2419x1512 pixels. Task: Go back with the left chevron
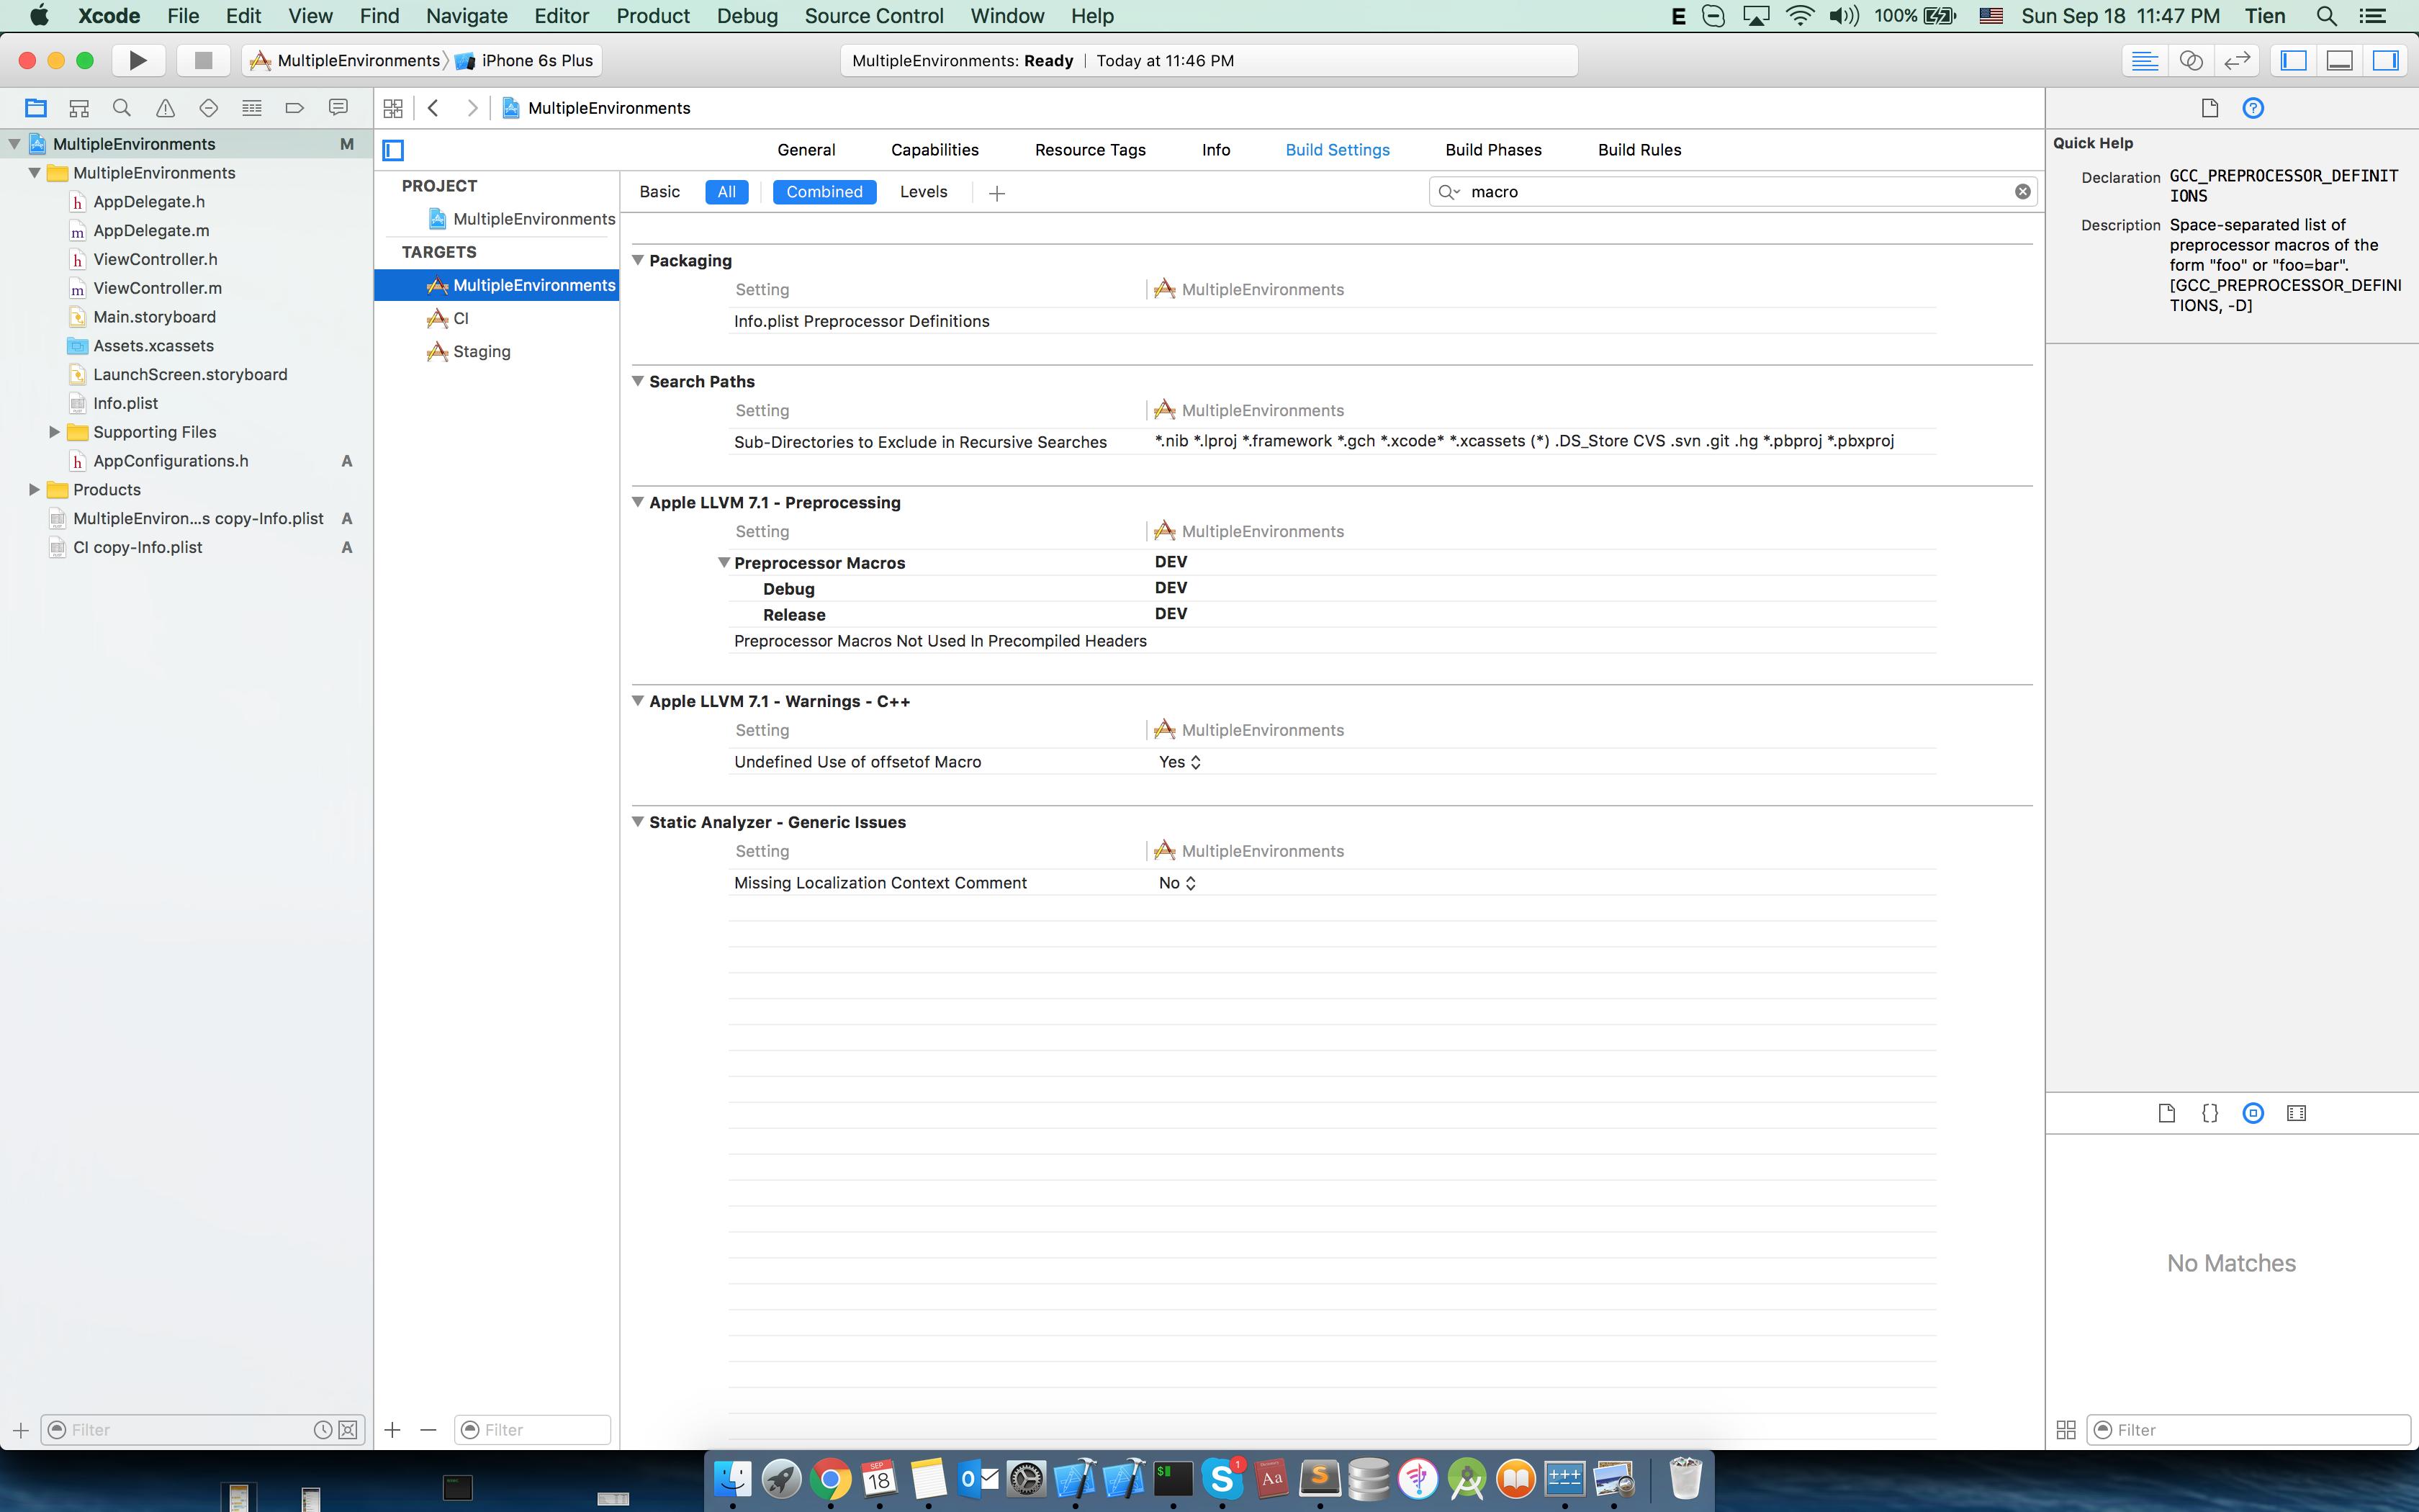433,108
